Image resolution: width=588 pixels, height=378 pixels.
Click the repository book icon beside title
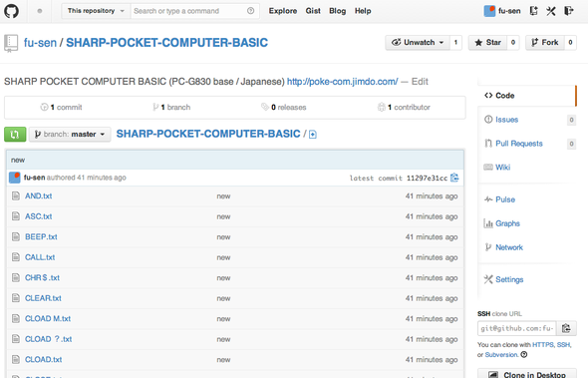[x=11, y=43]
